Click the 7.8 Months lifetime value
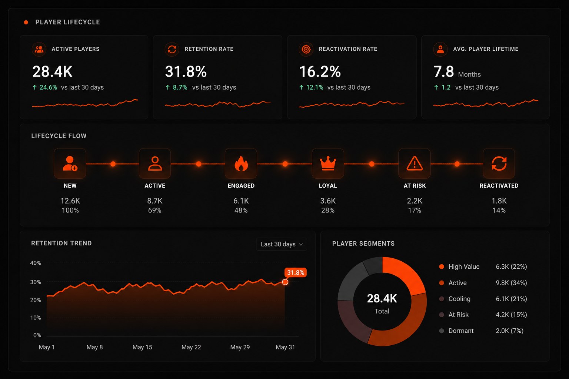Viewport: 569px width, 379px height. 457,72
